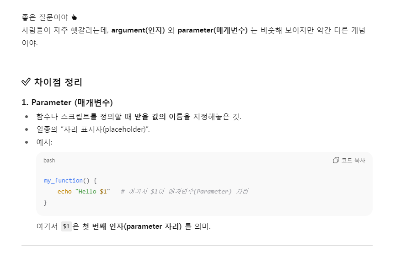Click the "Hello $1" string in code
The width and height of the screenshot is (401, 258).
pyautogui.click(x=92, y=192)
